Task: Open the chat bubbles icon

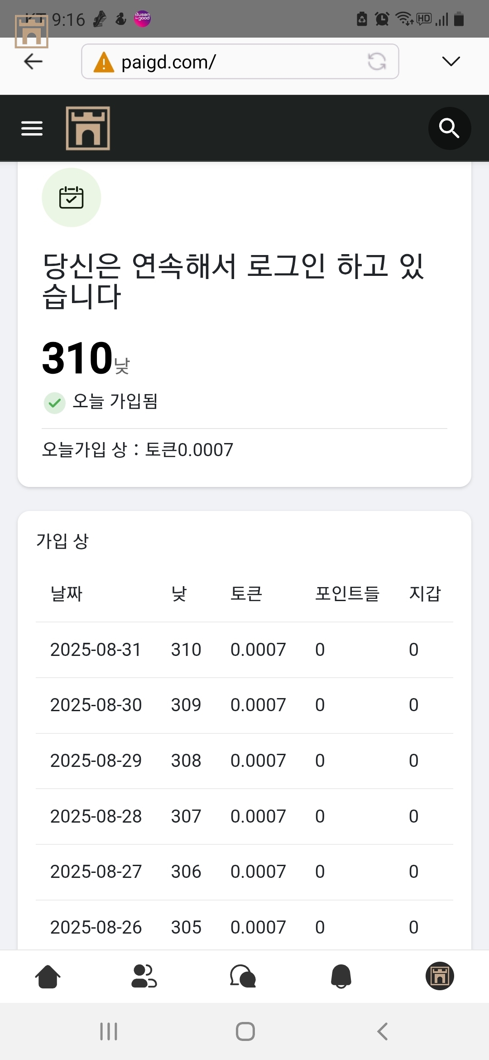Action: pyautogui.click(x=243, y=976)
